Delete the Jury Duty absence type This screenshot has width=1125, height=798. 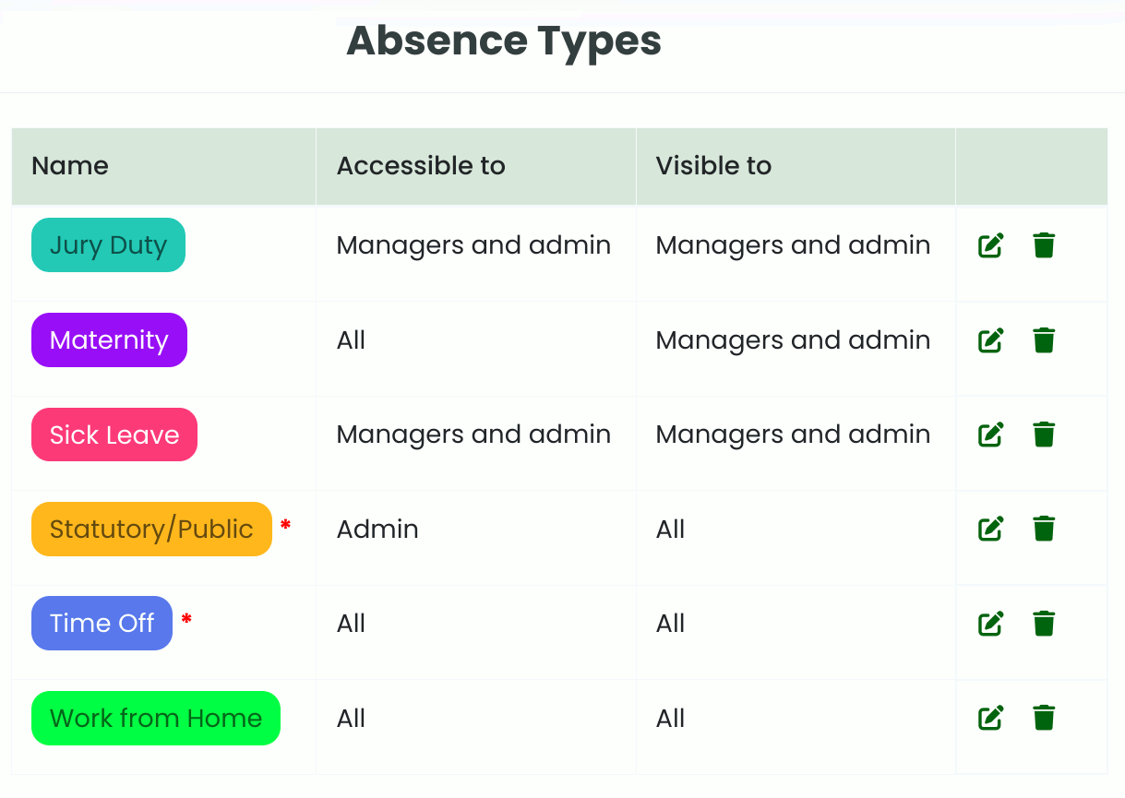[1044, 245]
